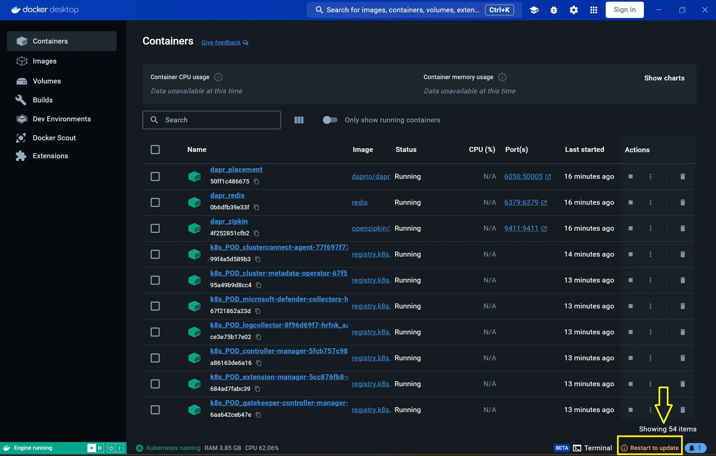The image size is (716, 456).
Task: Open the Learning center graduation cap icon
Action: 534,10
